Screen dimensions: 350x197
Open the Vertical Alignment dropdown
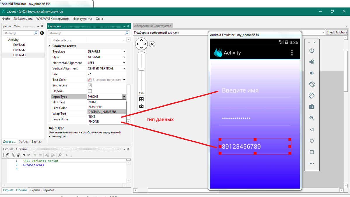124,68
